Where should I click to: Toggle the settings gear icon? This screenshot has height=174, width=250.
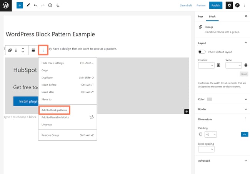[x=229, y=5]
